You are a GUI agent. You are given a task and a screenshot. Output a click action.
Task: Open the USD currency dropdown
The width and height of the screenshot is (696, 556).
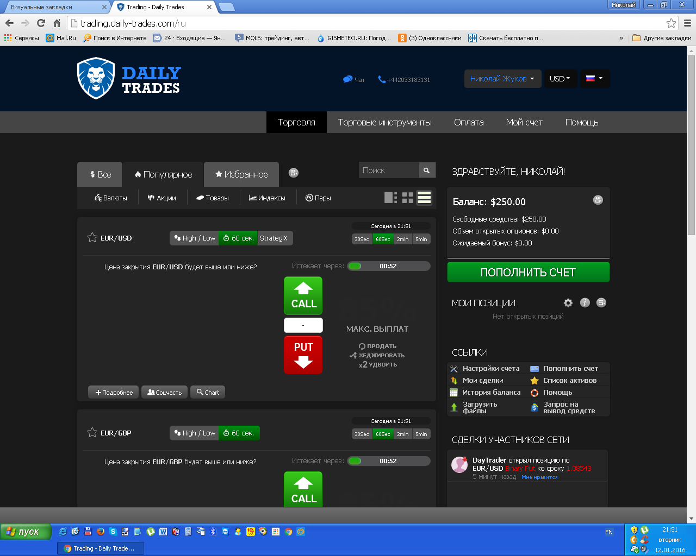pos(560,79)
